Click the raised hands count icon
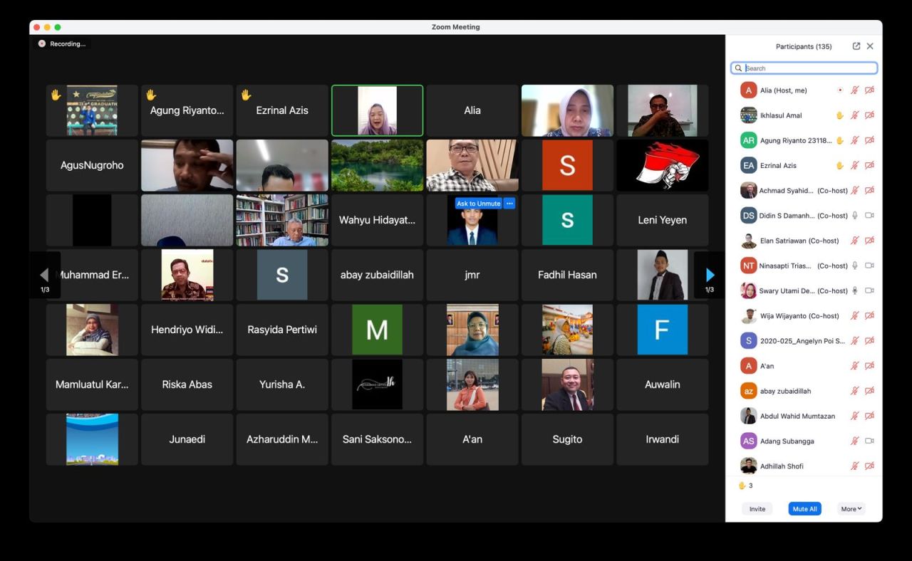912x561 pixels. coord(742,486)
